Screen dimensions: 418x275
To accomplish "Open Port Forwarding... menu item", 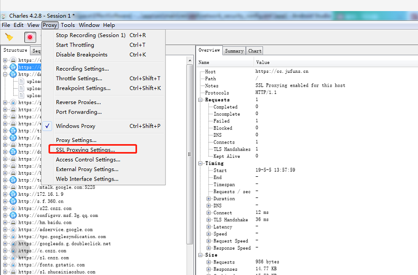I will click(103, 112).
